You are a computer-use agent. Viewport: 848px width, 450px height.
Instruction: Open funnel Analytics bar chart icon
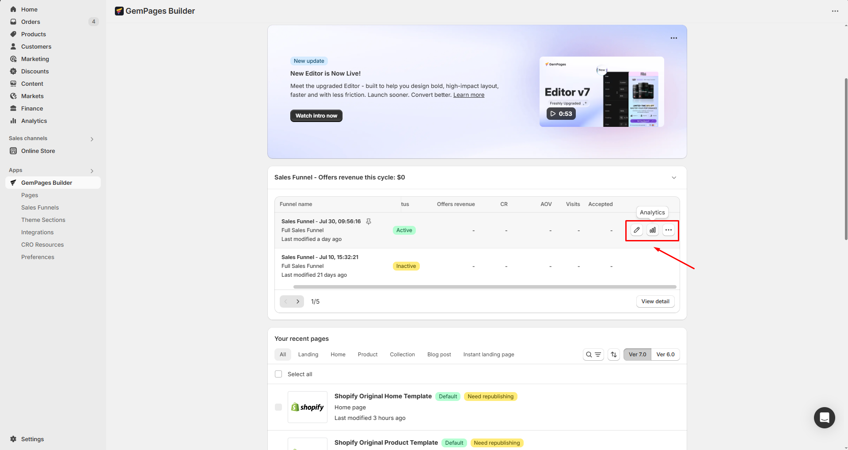coord(652,230)
